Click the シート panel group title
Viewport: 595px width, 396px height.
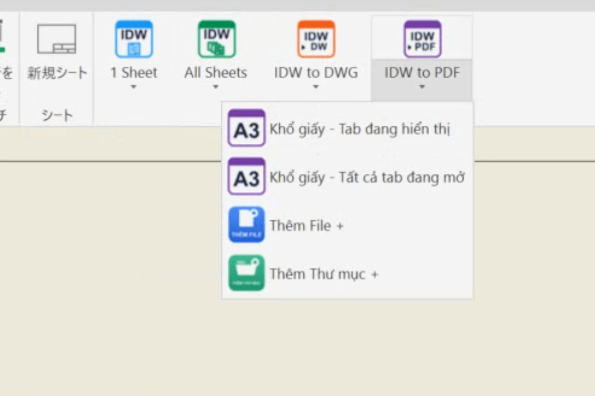point(57,115)
